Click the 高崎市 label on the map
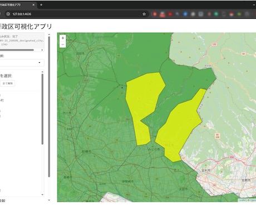This screenshot has width=256, height=211. pos(68,177)
